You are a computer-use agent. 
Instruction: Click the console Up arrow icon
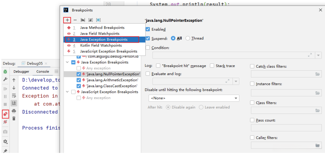[14, 80]
